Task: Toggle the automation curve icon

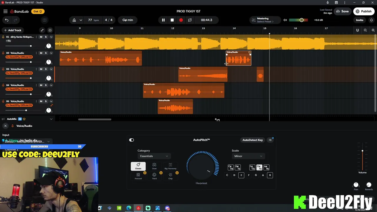Action: click(x=42, y=30)
